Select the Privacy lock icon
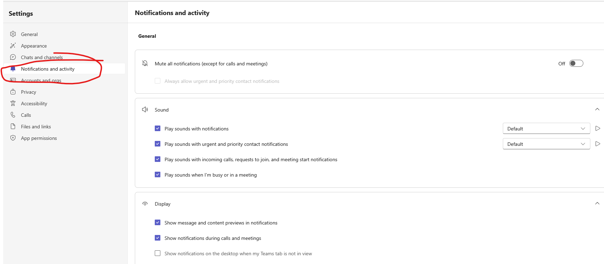This screenshot has width=604, height=264. [13, 92]
